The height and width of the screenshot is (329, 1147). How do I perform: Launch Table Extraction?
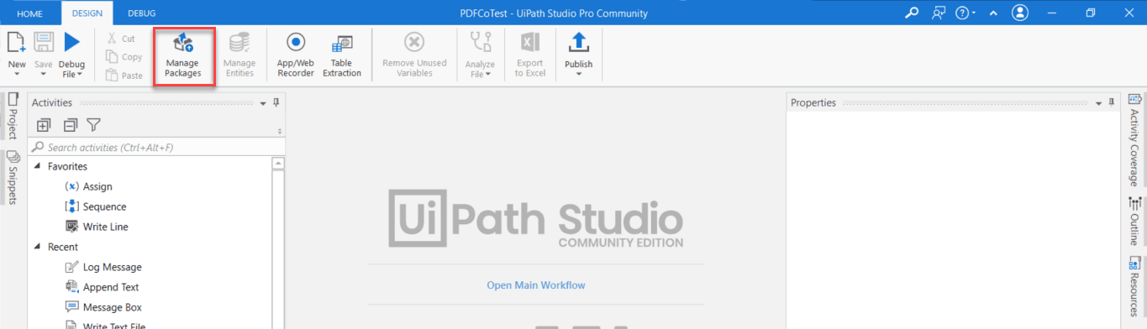[341, 56]
